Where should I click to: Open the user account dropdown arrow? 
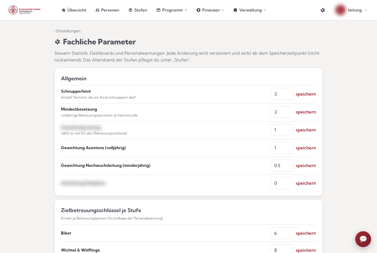tap(366, 10)
